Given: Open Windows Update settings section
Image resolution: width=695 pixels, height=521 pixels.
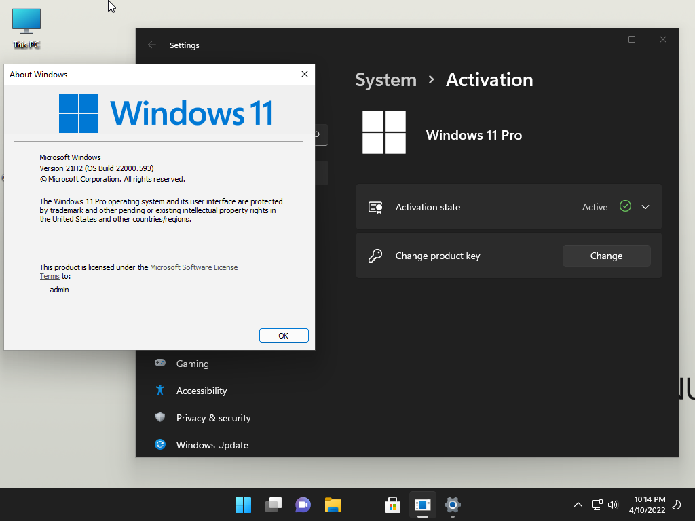Looking at the screenshot, I should point(212,445).
